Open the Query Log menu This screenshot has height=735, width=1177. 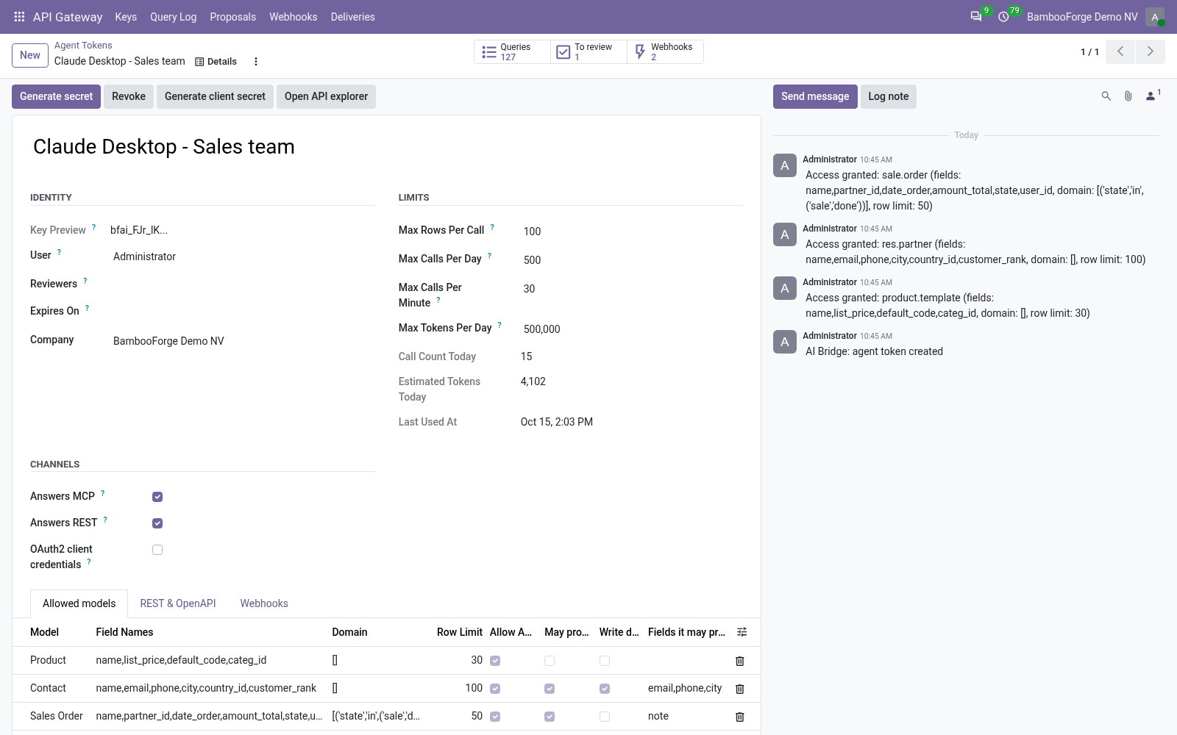pyautogui.click(x=173, y=17)
